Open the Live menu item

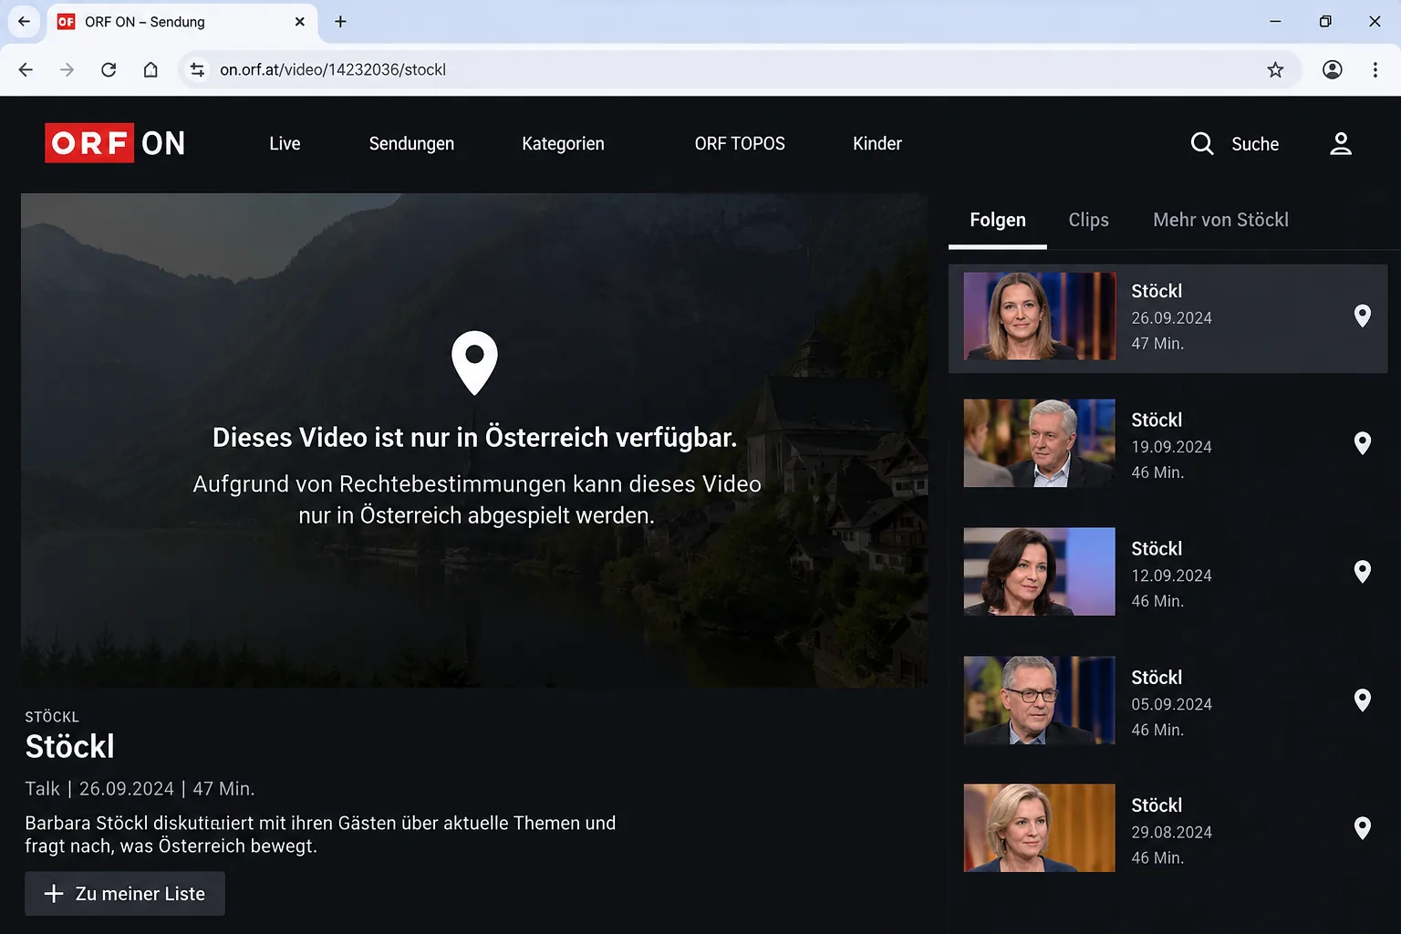click(x=285, y=143)
